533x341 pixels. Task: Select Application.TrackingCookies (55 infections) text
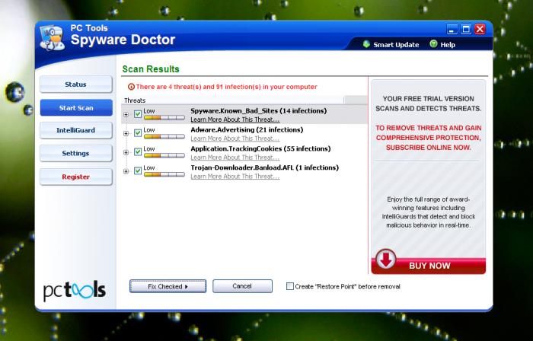click(260, 148)
